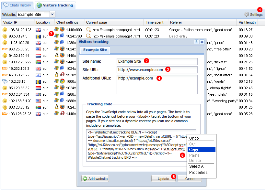Click the smiley status icon for 196.31.29.123
Image resolution: width=266 pixels, height=191 pixels.
(5, 30)
